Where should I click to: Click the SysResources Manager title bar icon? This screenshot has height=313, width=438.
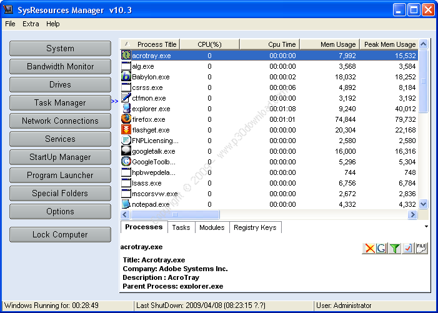8,10
